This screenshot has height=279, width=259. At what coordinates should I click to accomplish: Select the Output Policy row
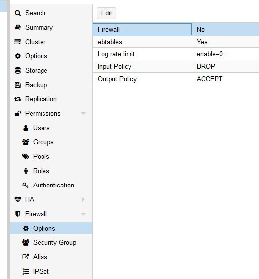(176, 79)
